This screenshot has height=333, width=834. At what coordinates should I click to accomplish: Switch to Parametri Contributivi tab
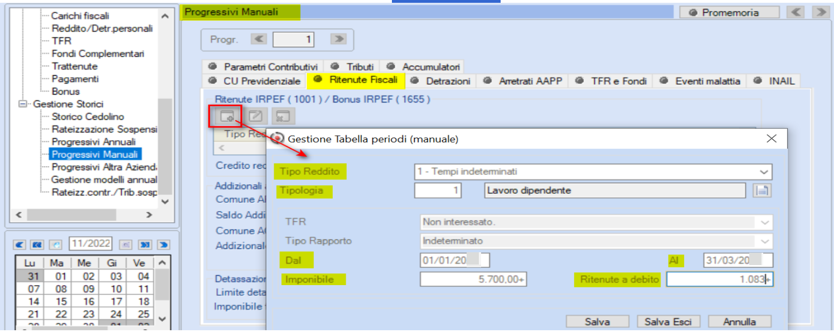click(x=264, y=67)
